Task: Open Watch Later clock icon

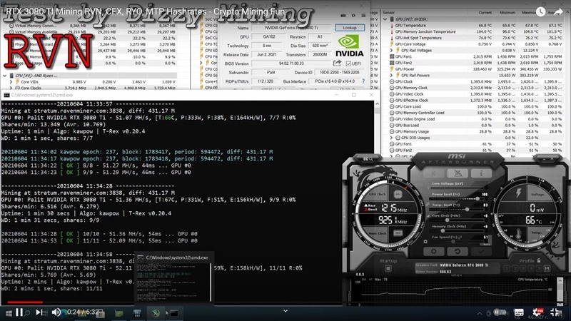Action: (540, 12)
